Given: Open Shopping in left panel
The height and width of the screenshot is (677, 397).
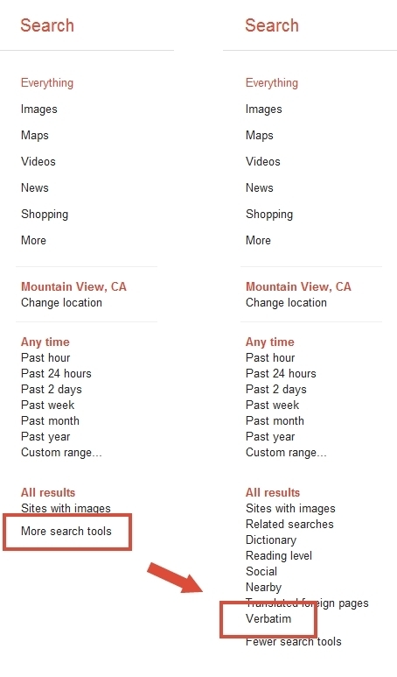Looking at the screenshot, I should coord(45,215).
